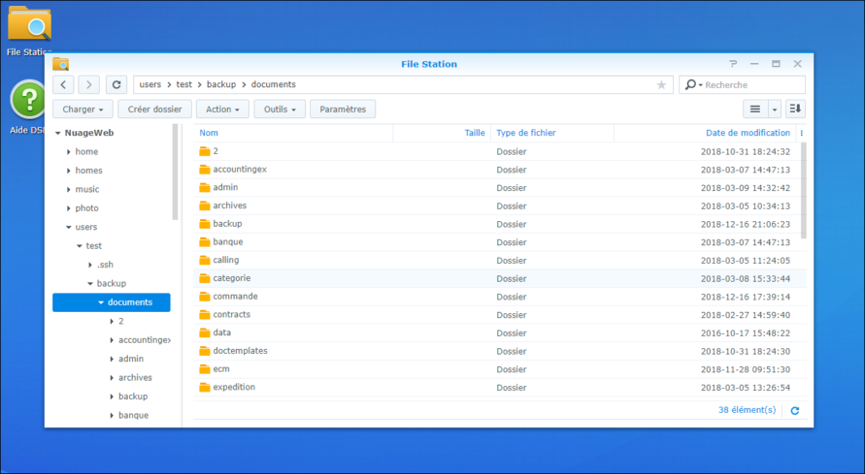Click the folder icon beside data
The image size is (865, 474).
pyautogui.click(x=205, y=333)
